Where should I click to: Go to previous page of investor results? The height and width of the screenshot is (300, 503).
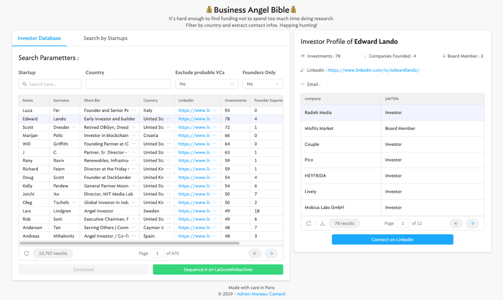(x=255, y=253)
